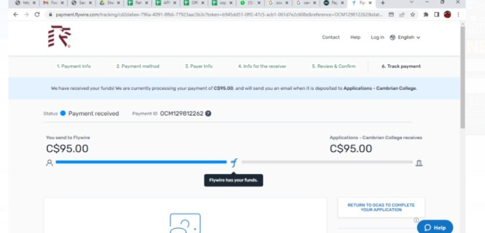Click the blue Payment received status dot
This screenshot has height=233, width=485.
[63, 113]
